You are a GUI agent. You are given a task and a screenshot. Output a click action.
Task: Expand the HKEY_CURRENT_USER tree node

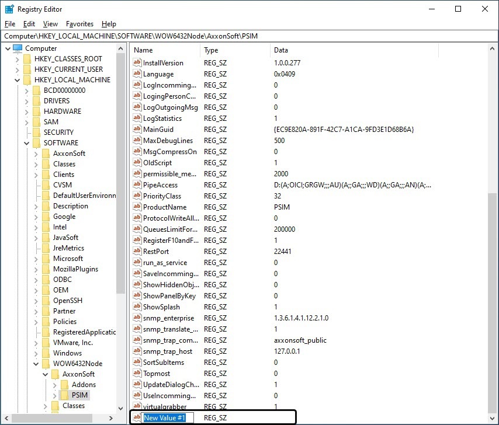pyautogui.click(x=17, y=69)
